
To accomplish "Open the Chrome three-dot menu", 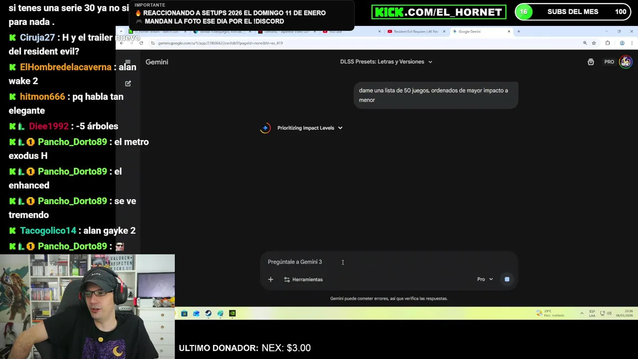I will 632,43.
